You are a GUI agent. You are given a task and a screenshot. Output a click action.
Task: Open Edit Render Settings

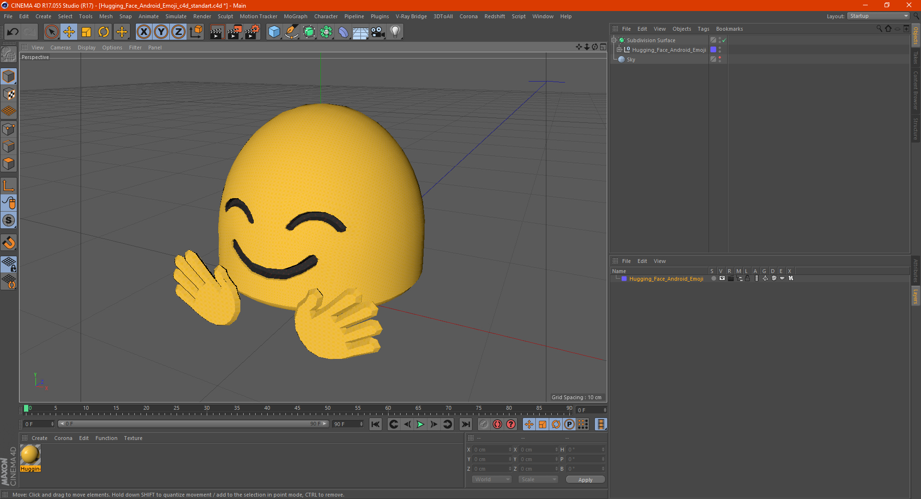[252, 32]
